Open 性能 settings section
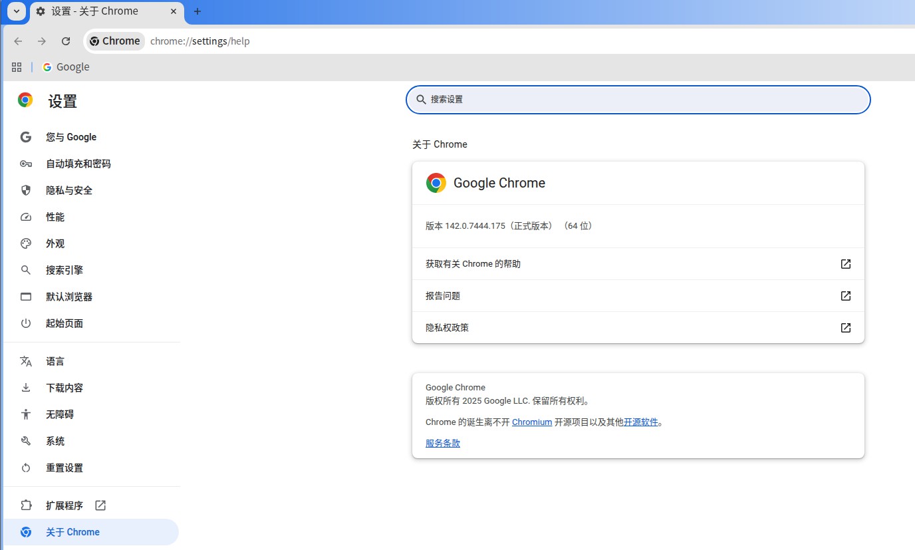This screenshot has width=915, height=550. 91,217
